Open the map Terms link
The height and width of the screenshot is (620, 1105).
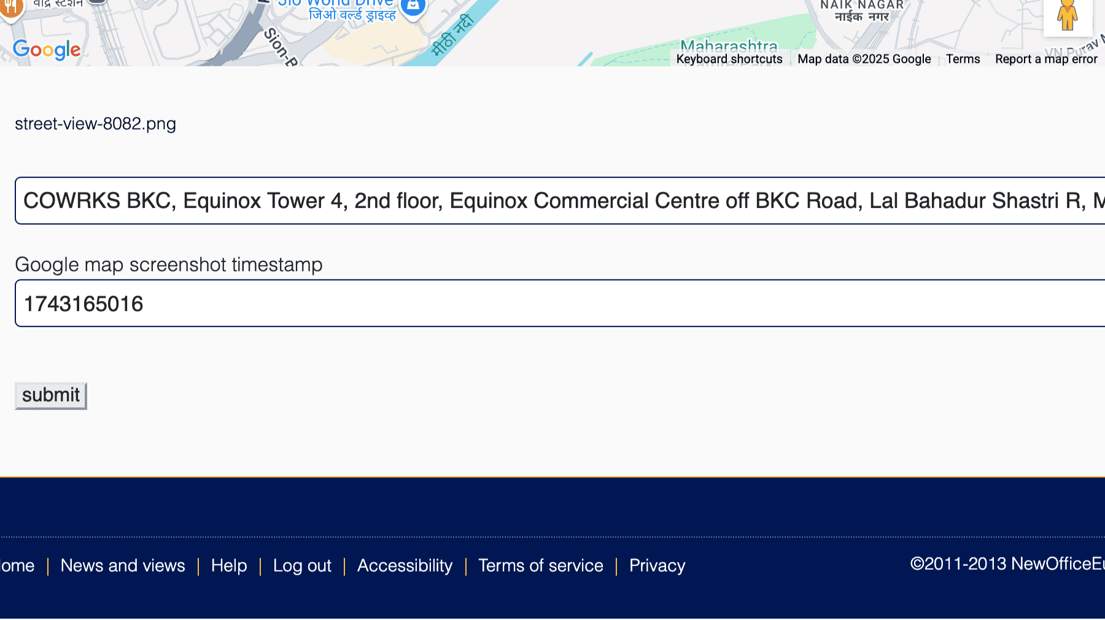(963, 59)
